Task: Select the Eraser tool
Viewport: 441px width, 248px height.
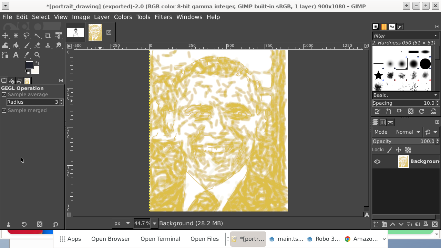Action: pyautogui.click(x=37, y=45)
